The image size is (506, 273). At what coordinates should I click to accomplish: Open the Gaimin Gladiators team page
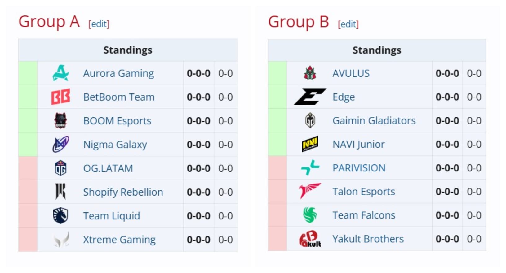(374, 121)
